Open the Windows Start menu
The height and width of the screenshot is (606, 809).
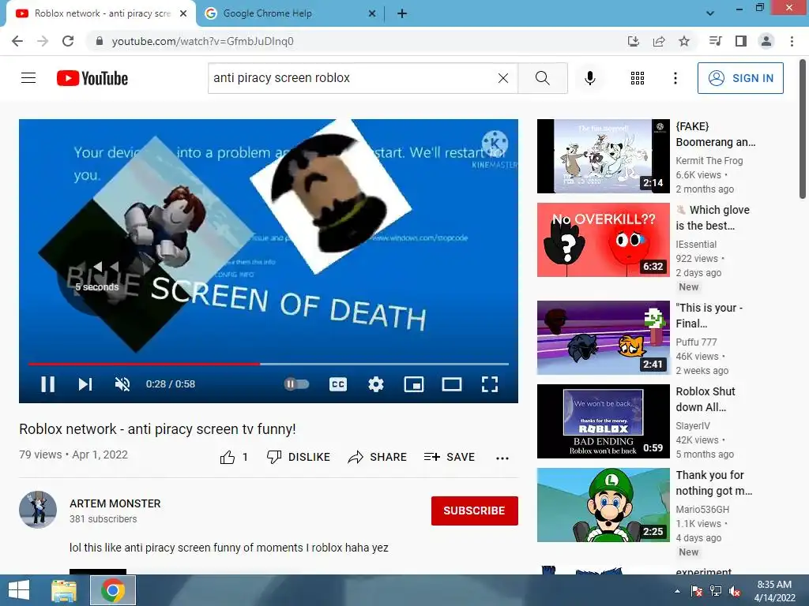[x=19, y=590]
